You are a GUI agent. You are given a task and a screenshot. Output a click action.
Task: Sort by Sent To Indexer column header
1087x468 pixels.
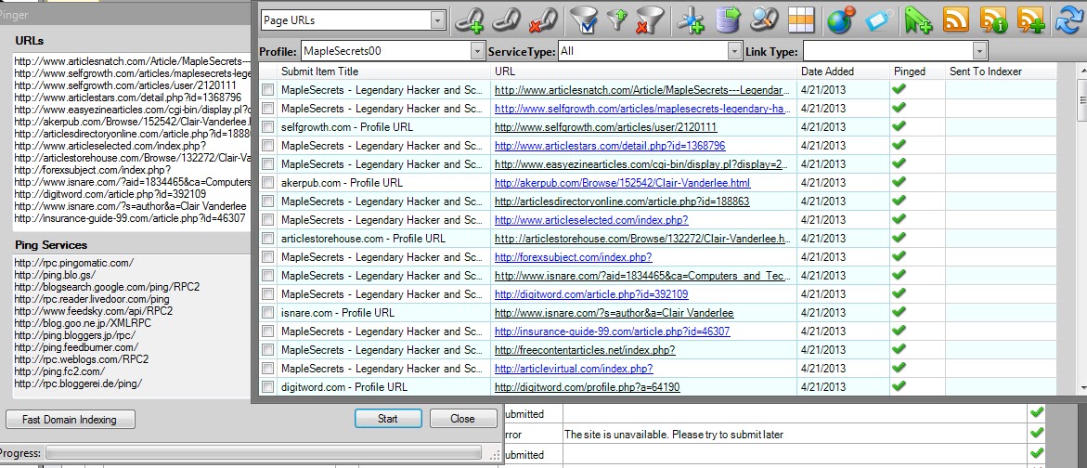(1001, 71)
